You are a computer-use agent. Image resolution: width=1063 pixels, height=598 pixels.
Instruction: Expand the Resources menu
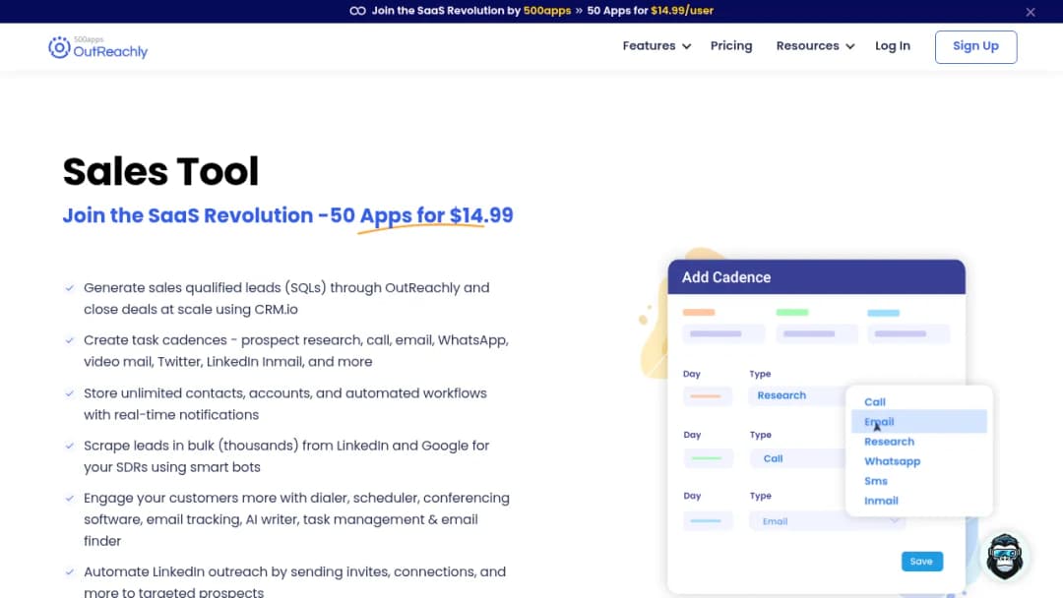point(815,46)
